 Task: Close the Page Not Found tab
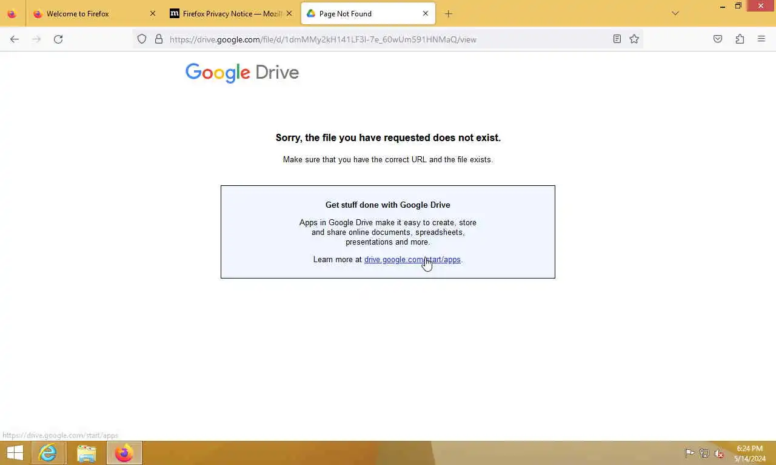coord(425,14)
